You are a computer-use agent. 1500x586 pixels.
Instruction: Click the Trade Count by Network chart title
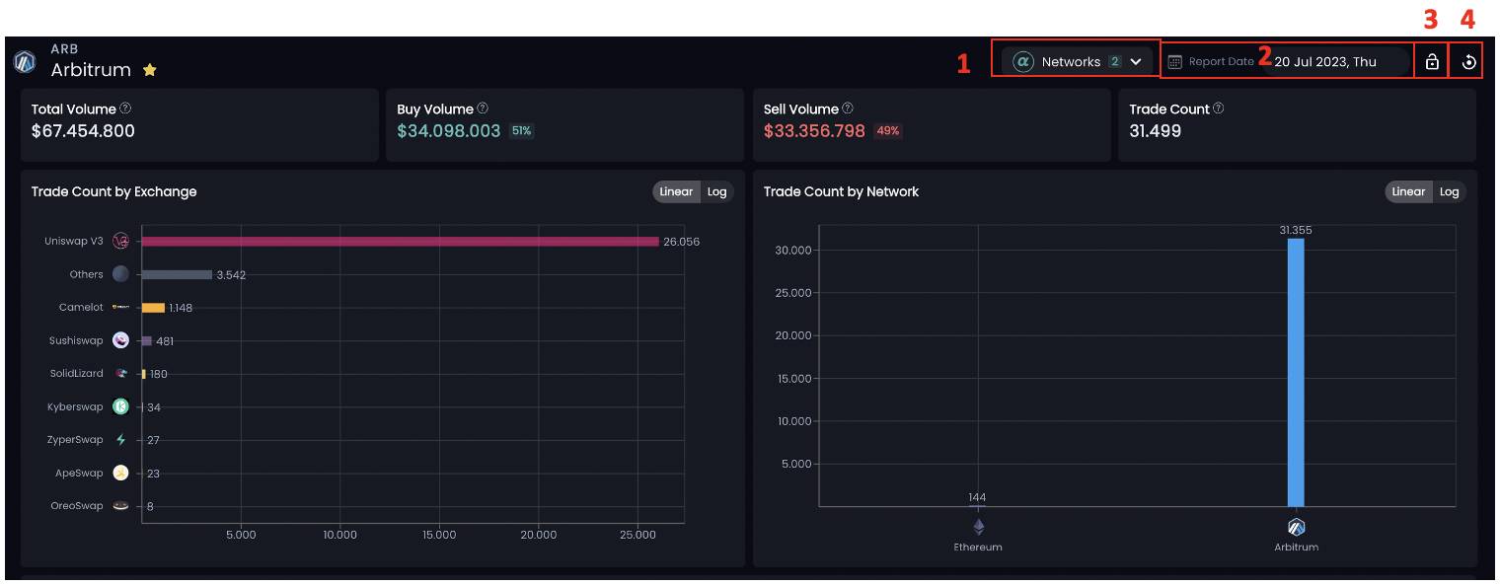[841, 191]
